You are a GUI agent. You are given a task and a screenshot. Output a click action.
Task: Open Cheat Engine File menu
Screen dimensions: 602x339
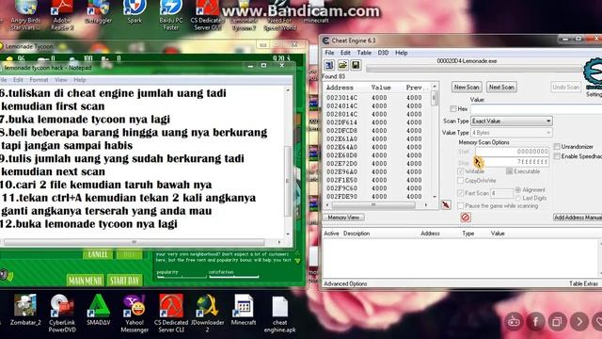[x=329, y=53]
